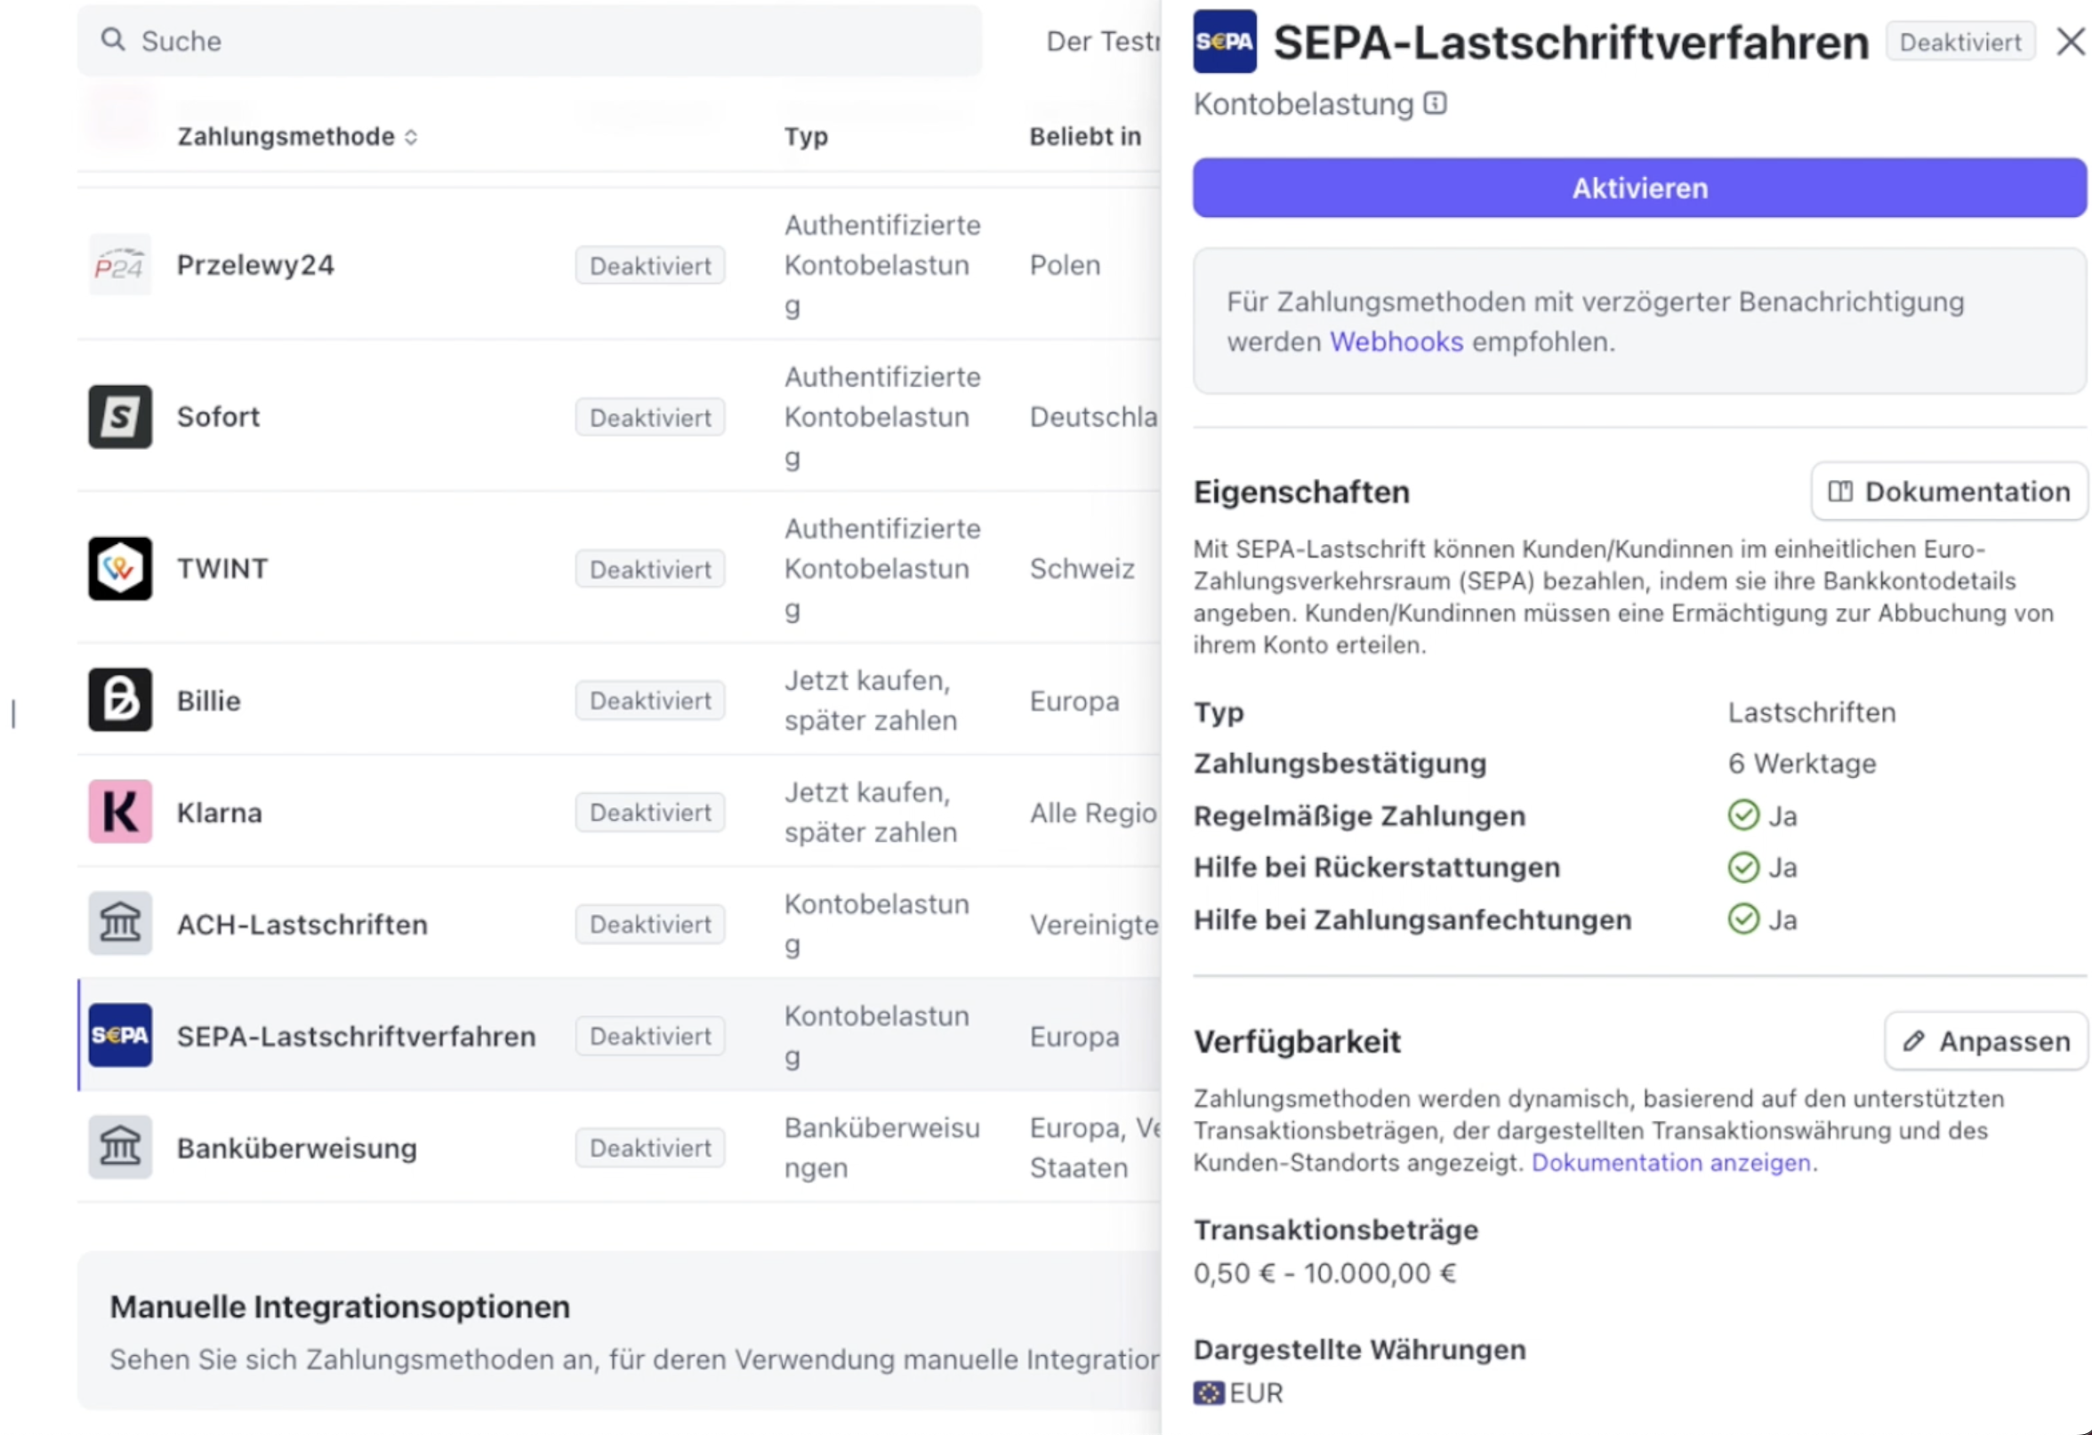Click the Typ column header

point(806,137)
